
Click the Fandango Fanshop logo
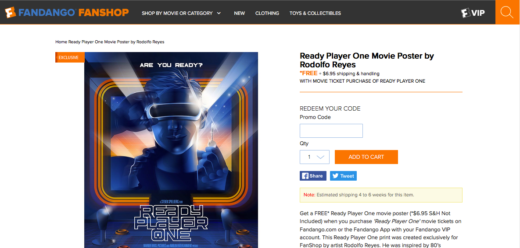pyautogui.click(x=67, y=13)
